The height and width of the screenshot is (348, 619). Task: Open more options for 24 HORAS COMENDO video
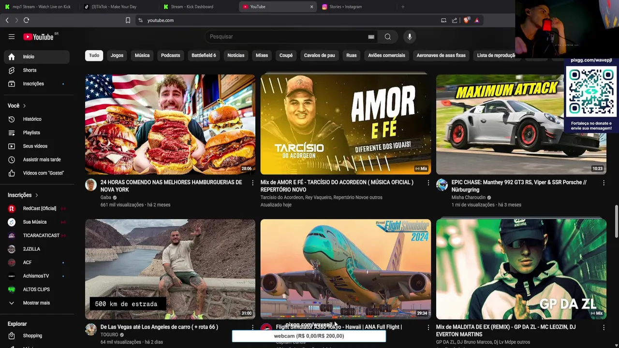tap(252, 183)
